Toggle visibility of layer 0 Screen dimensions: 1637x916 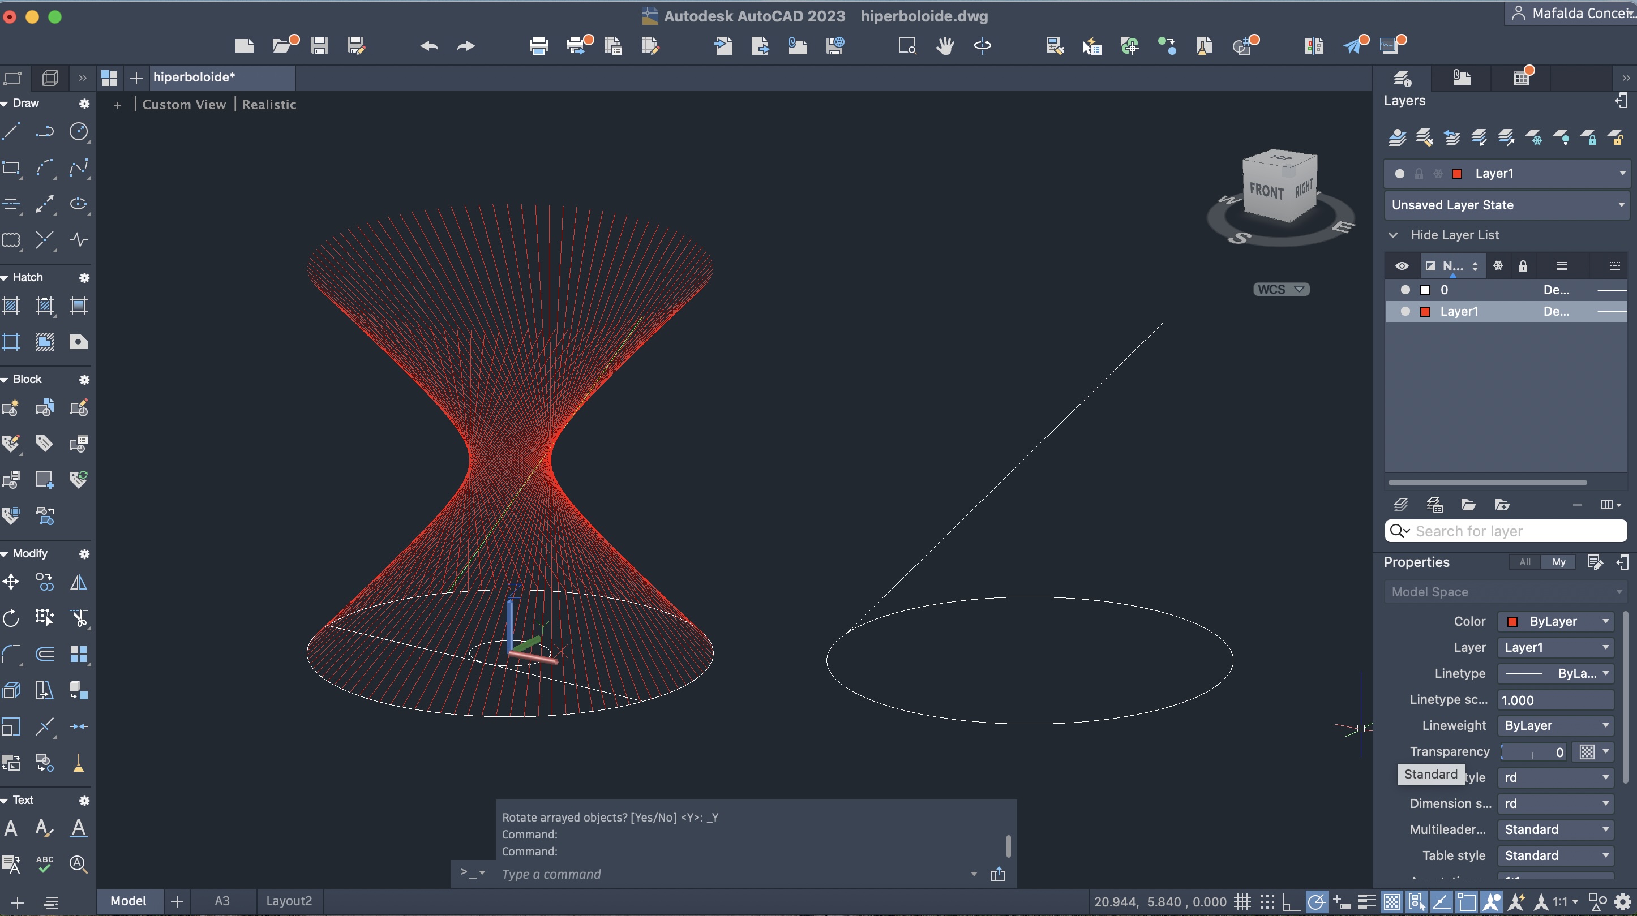tap(1405, 290)
